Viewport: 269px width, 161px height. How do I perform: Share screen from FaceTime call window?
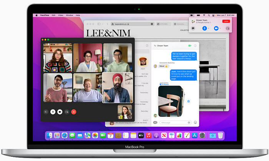[x=67, y=112]
